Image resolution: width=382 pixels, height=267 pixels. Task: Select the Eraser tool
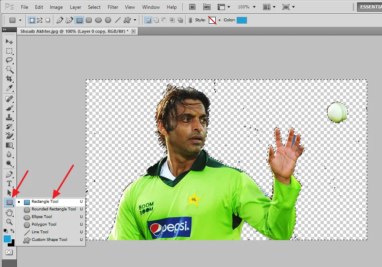9,136
